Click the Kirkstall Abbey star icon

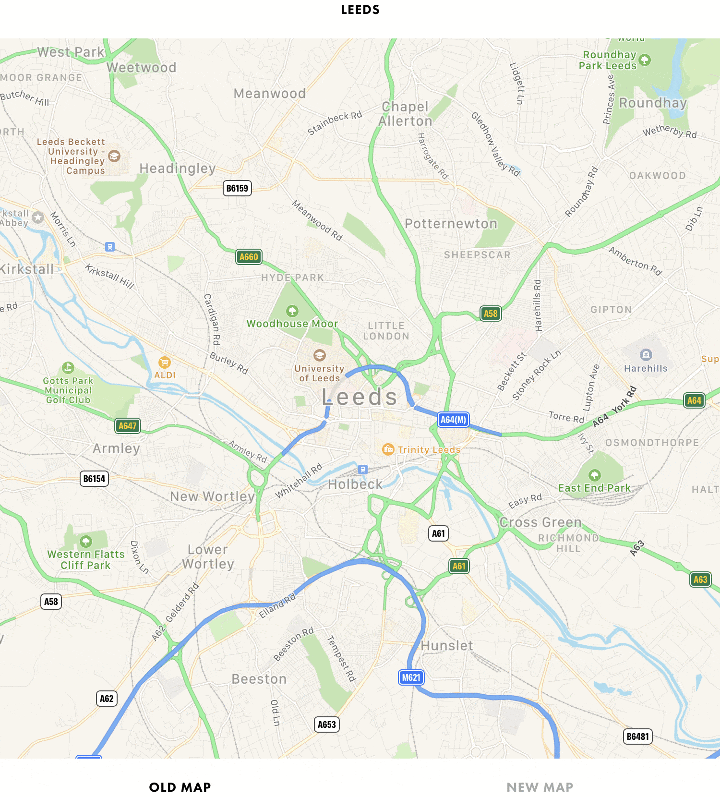(38, 217)
